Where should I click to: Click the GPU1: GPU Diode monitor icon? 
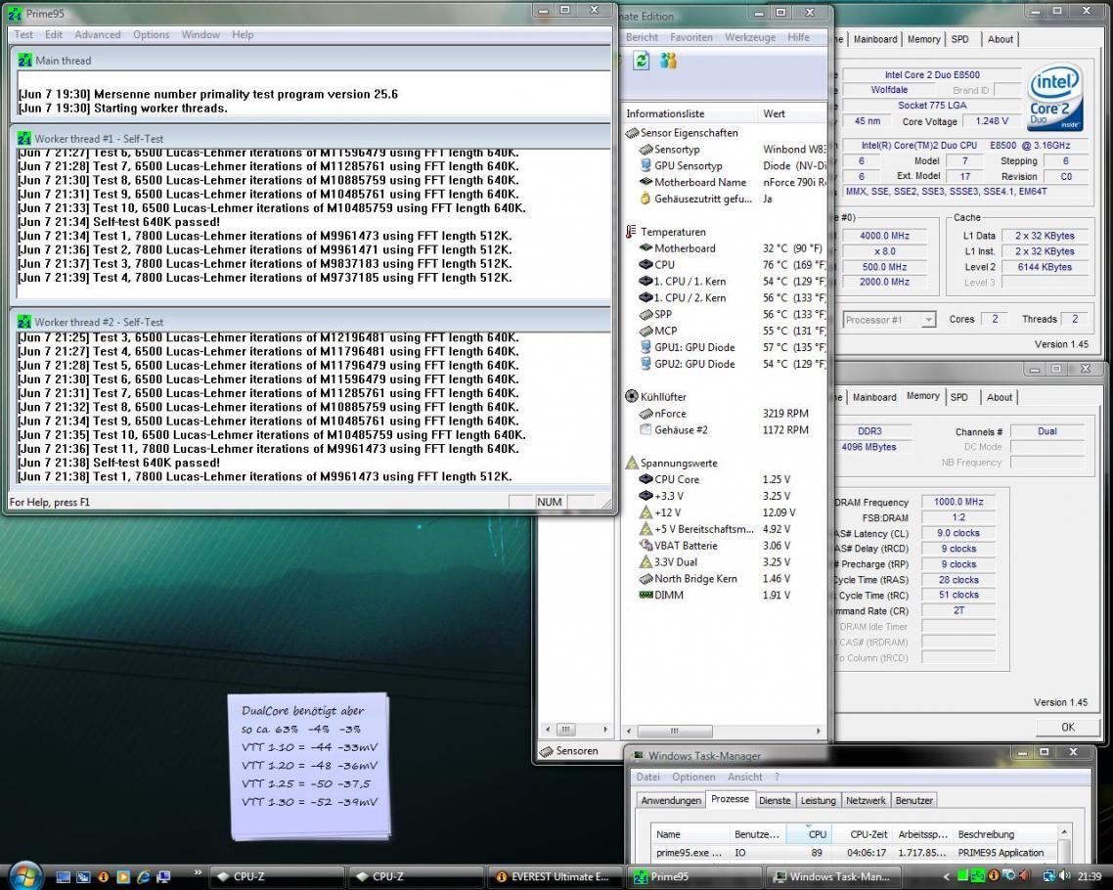pos(646,347)
